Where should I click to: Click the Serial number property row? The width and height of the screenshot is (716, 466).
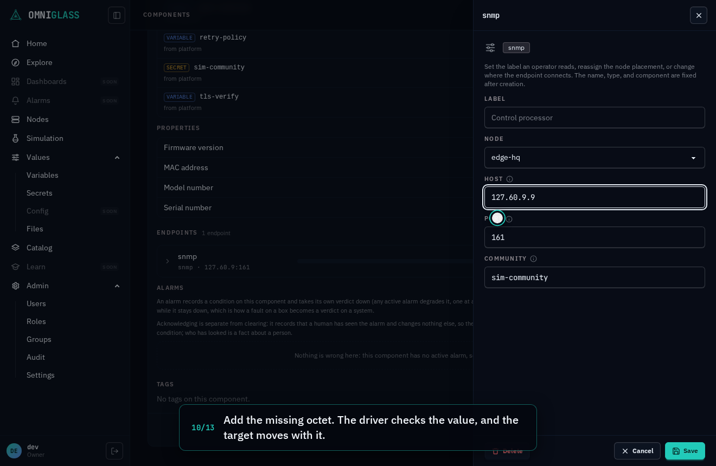point(315,208)
